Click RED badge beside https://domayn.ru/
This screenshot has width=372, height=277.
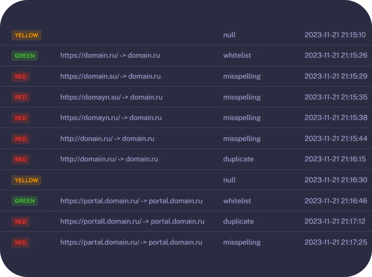point(21,118)
